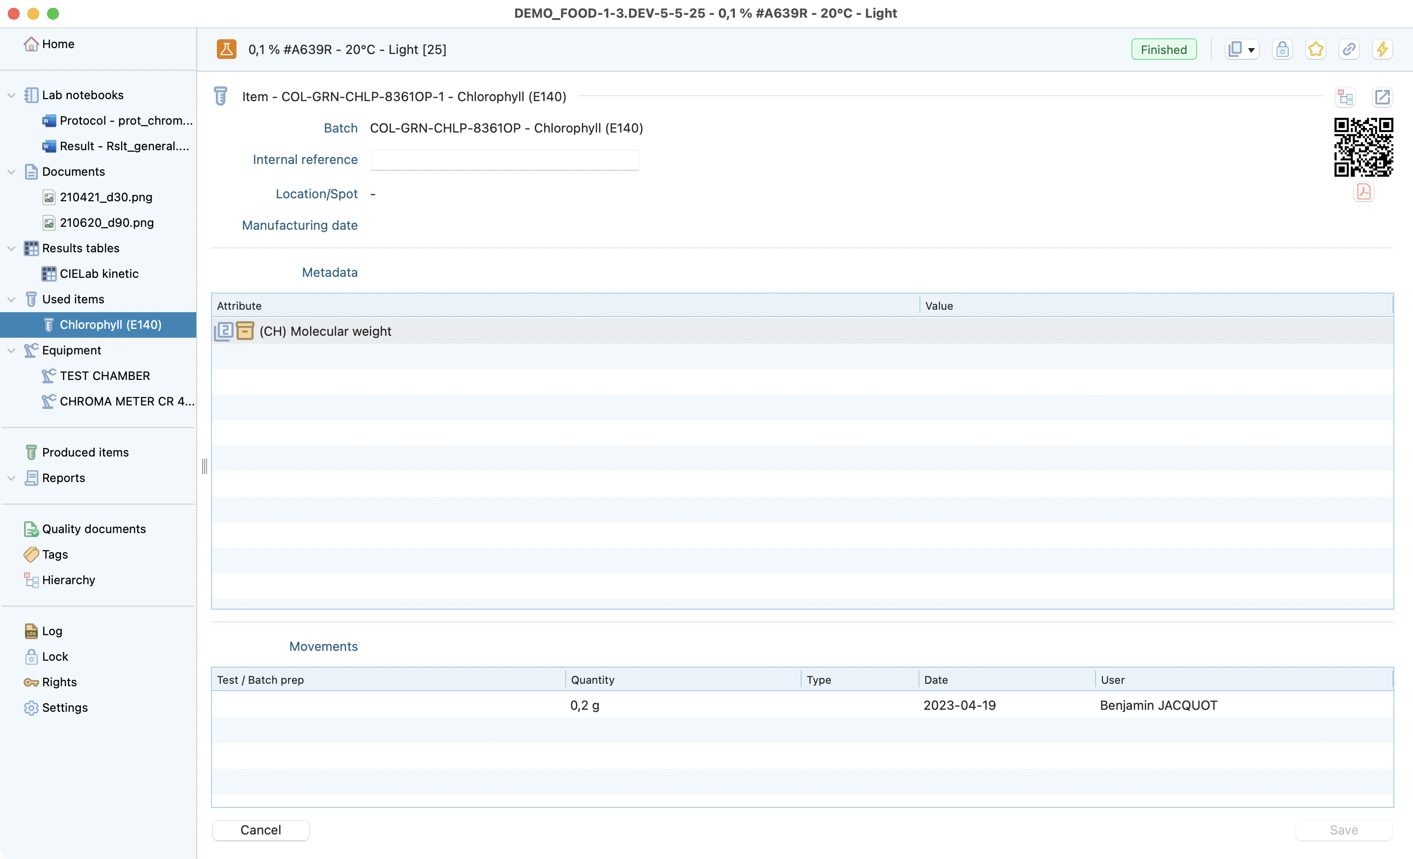Click the QR code image
This screenshot has height=859, width=1413.
1363,147
